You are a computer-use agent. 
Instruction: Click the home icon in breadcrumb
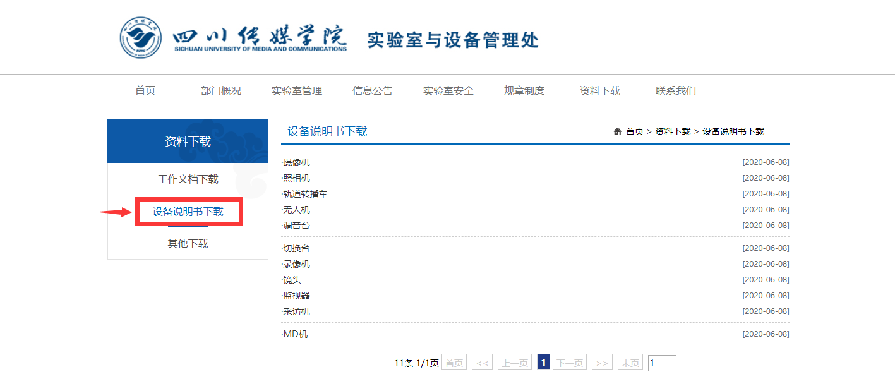(617, 131)
